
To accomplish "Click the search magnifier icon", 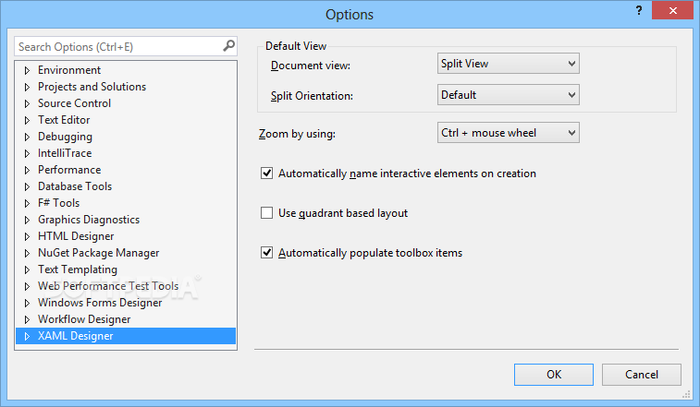I will coord(228,46).
